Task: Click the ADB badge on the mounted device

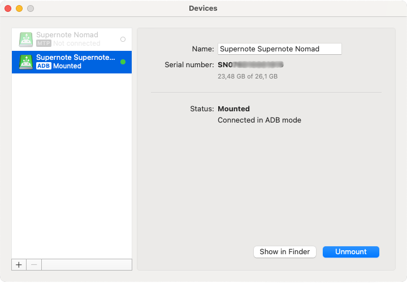Action: tap(44, 66)
